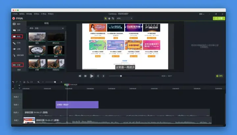Select the fade transition mountain thumbnail
The image size is (237, 135).
coord(37,37)
